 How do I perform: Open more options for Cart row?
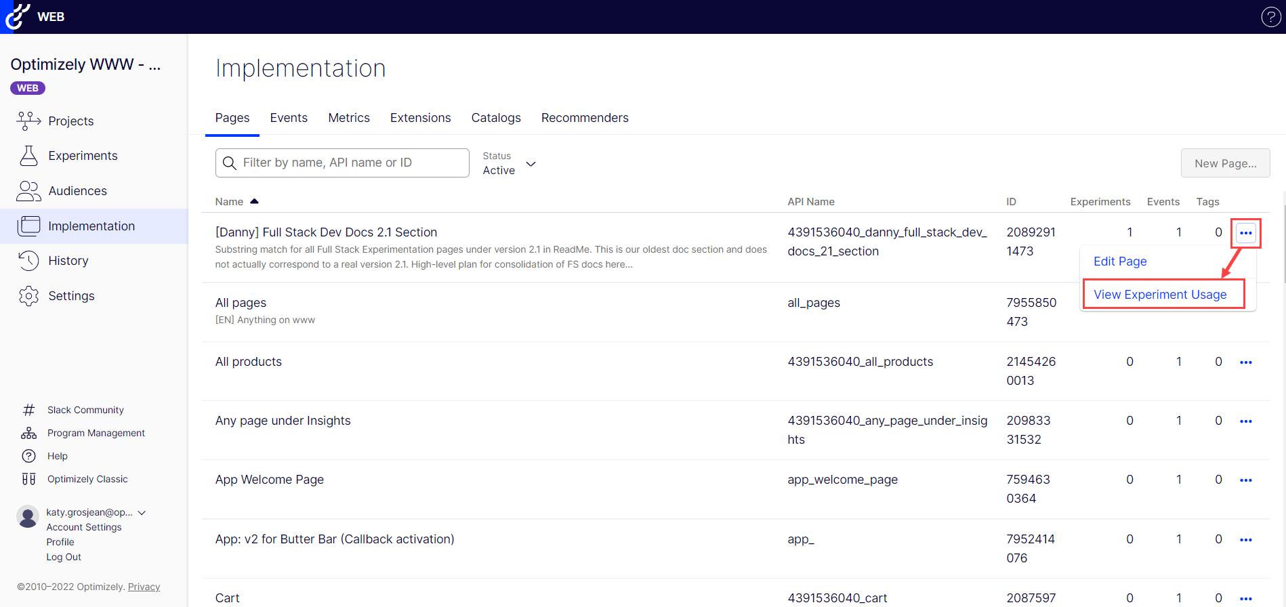point(1245,599)
